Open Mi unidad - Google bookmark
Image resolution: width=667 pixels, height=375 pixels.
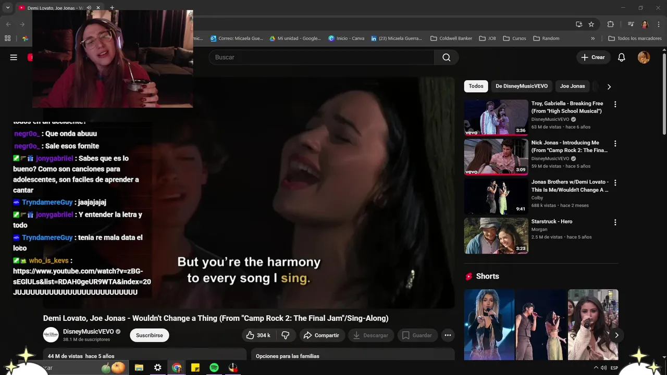295,38
